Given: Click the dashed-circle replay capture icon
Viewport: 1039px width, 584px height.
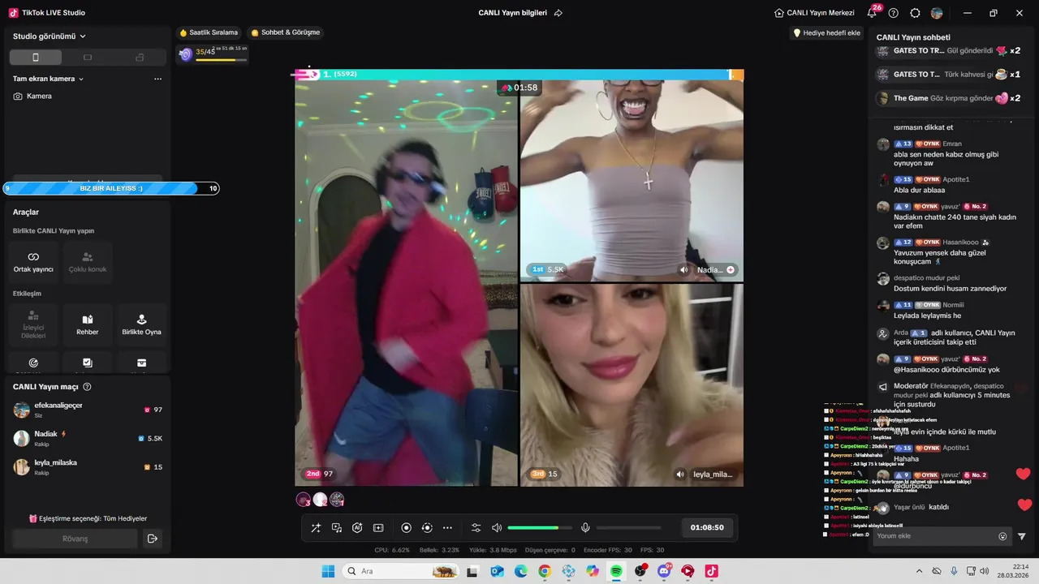Looking at the screenshot, I should [x=427, y=528].
